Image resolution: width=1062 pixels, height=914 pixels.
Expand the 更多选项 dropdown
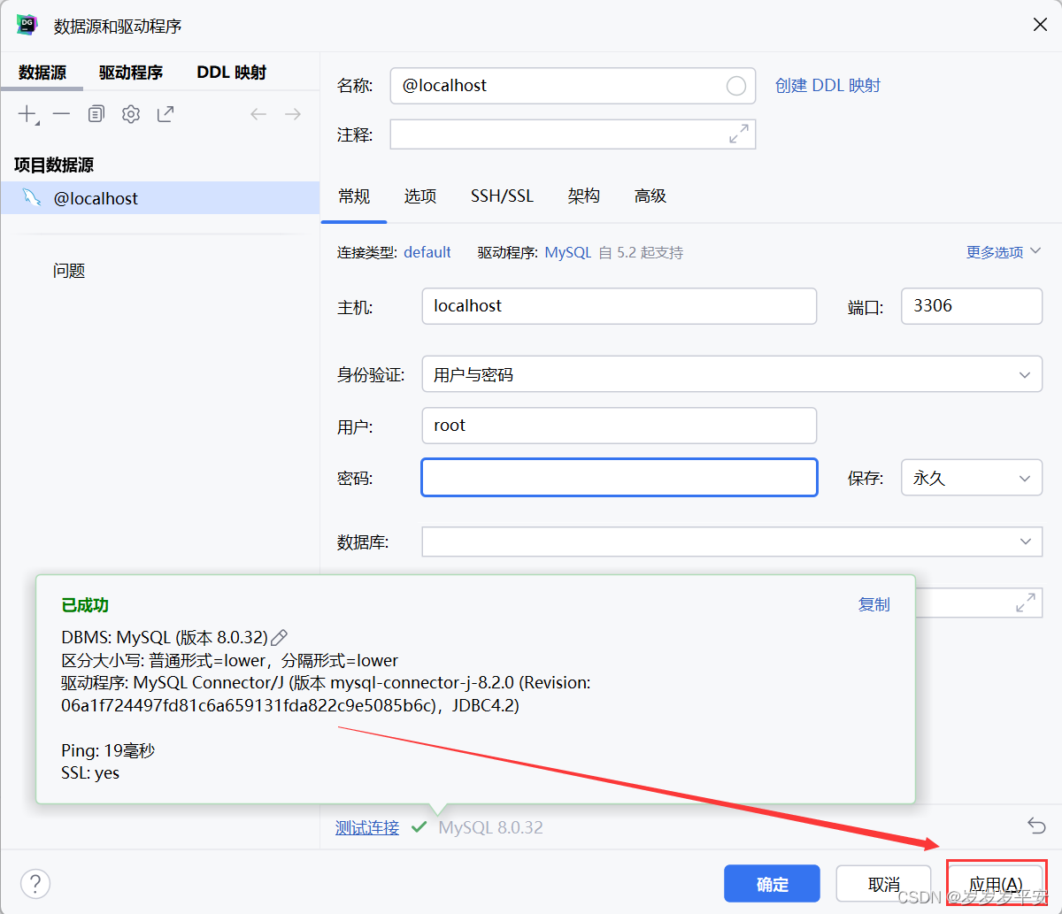tap(1004, 252)
